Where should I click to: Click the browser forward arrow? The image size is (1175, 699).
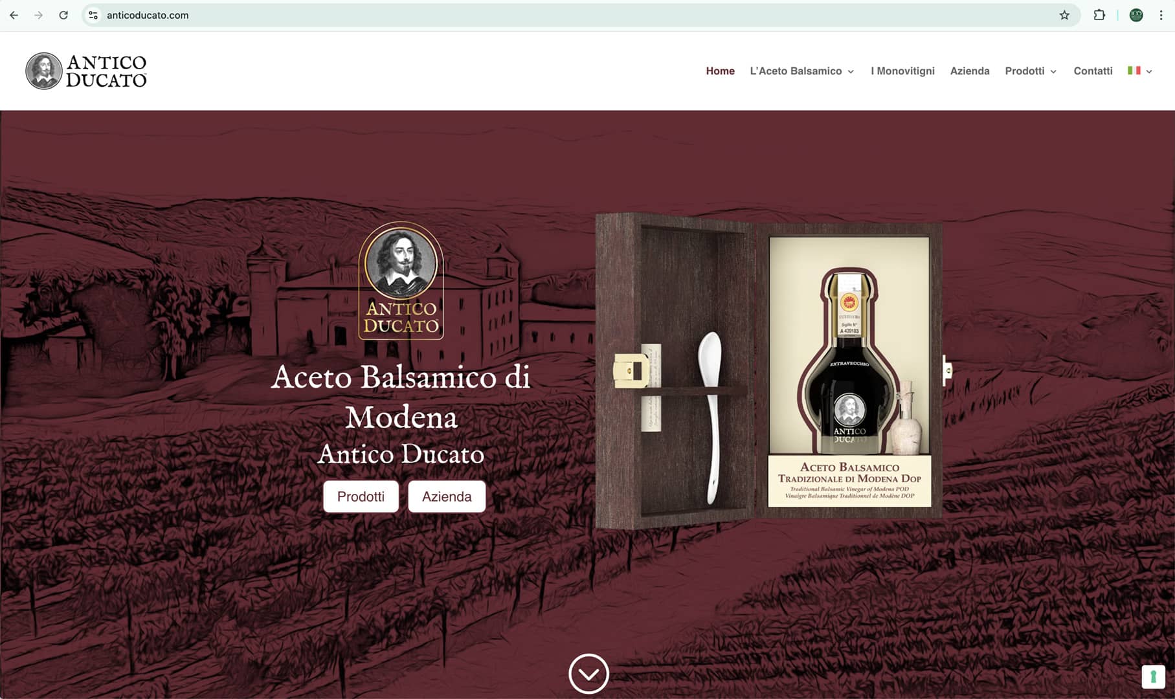coord(38,15)
